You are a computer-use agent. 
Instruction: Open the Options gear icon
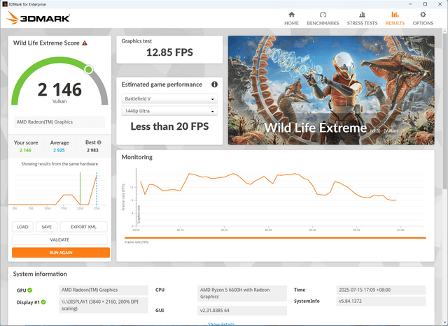(x=423, y=15)
